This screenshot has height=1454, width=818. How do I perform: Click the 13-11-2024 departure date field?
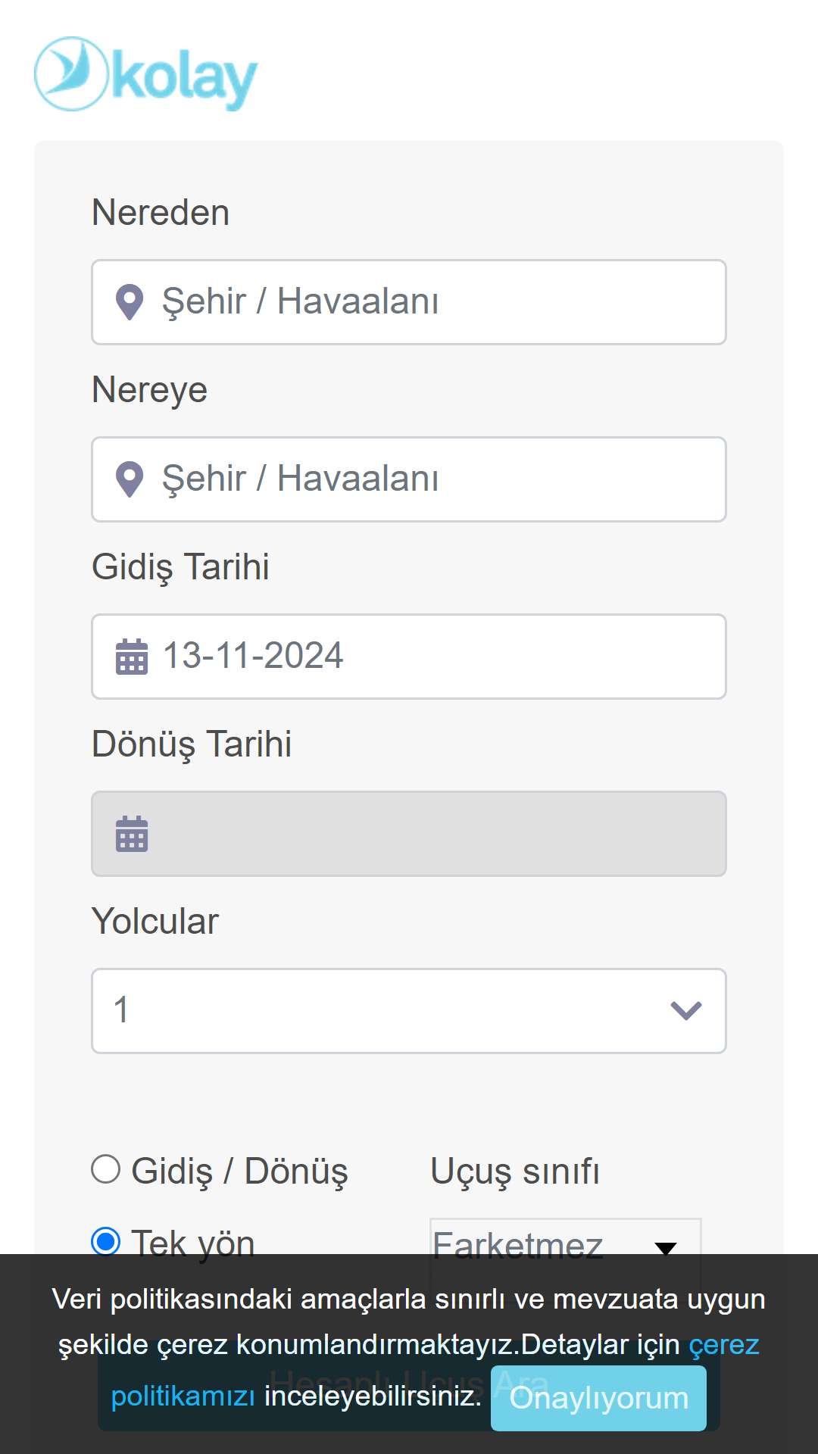coord(409,657)
